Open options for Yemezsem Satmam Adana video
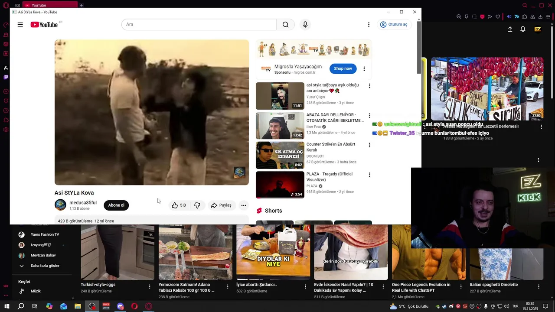This screenshot has height=312, width=555. (x=228, y=286)
